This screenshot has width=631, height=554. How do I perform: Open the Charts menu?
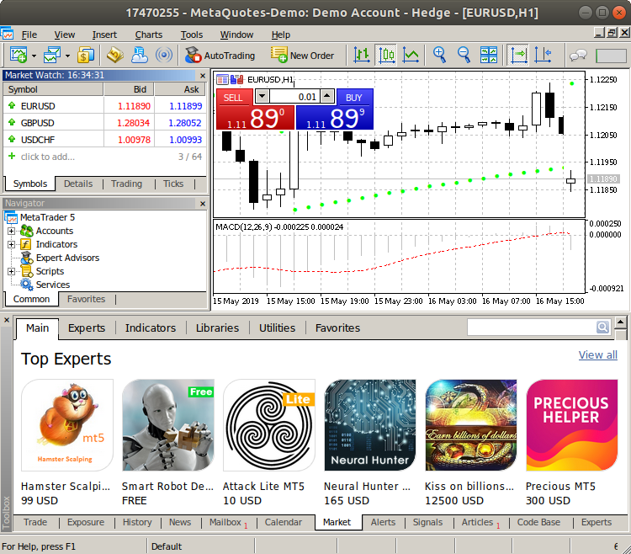click(x=149, y=35)
